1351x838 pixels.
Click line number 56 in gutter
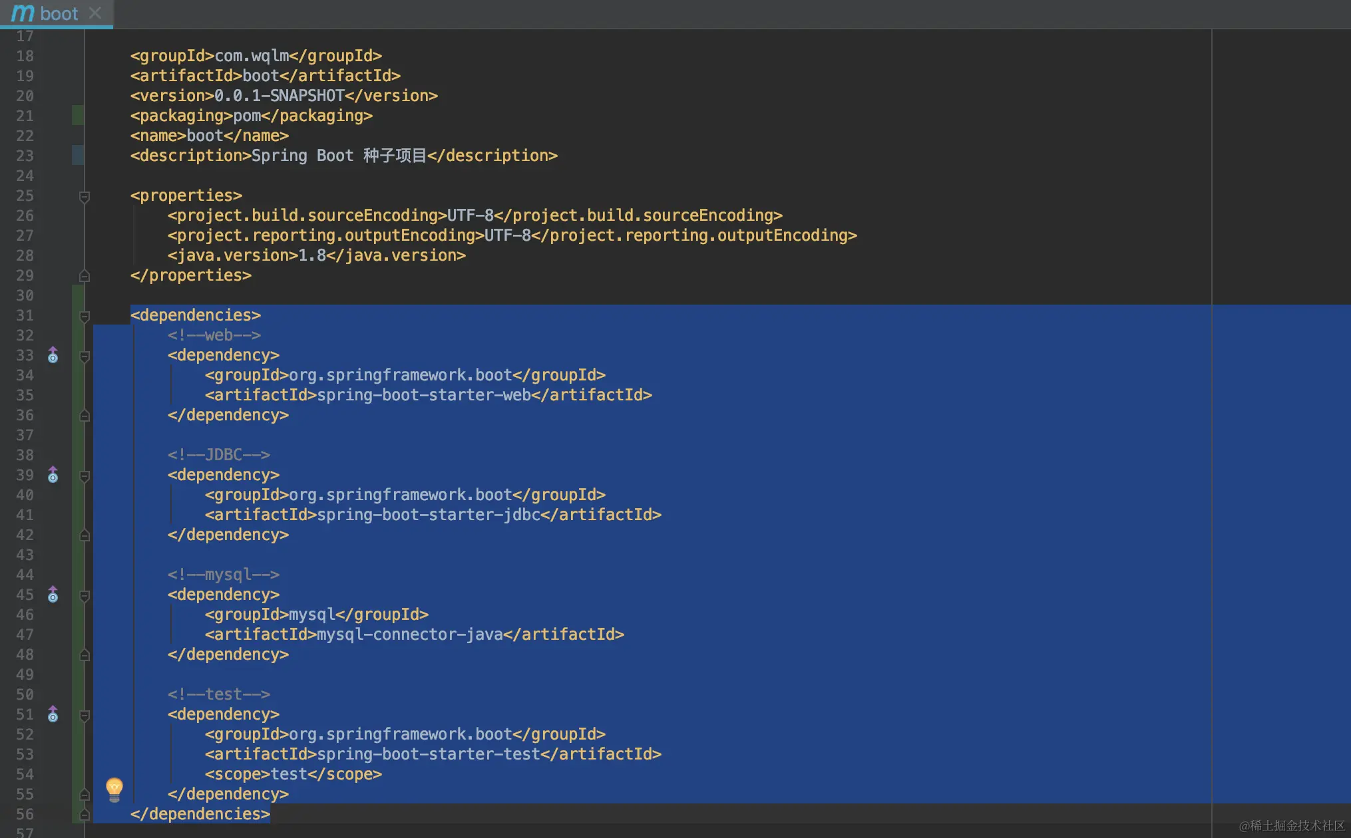(x=25, y=814)
